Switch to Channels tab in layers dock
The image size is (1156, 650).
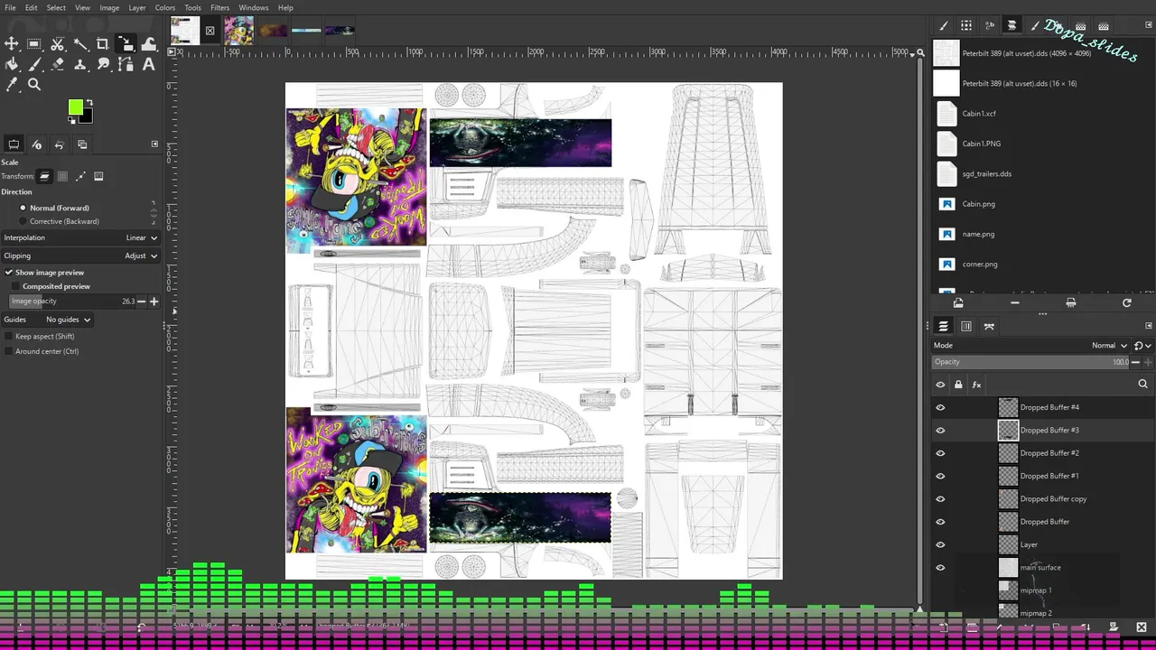(966, 326)
